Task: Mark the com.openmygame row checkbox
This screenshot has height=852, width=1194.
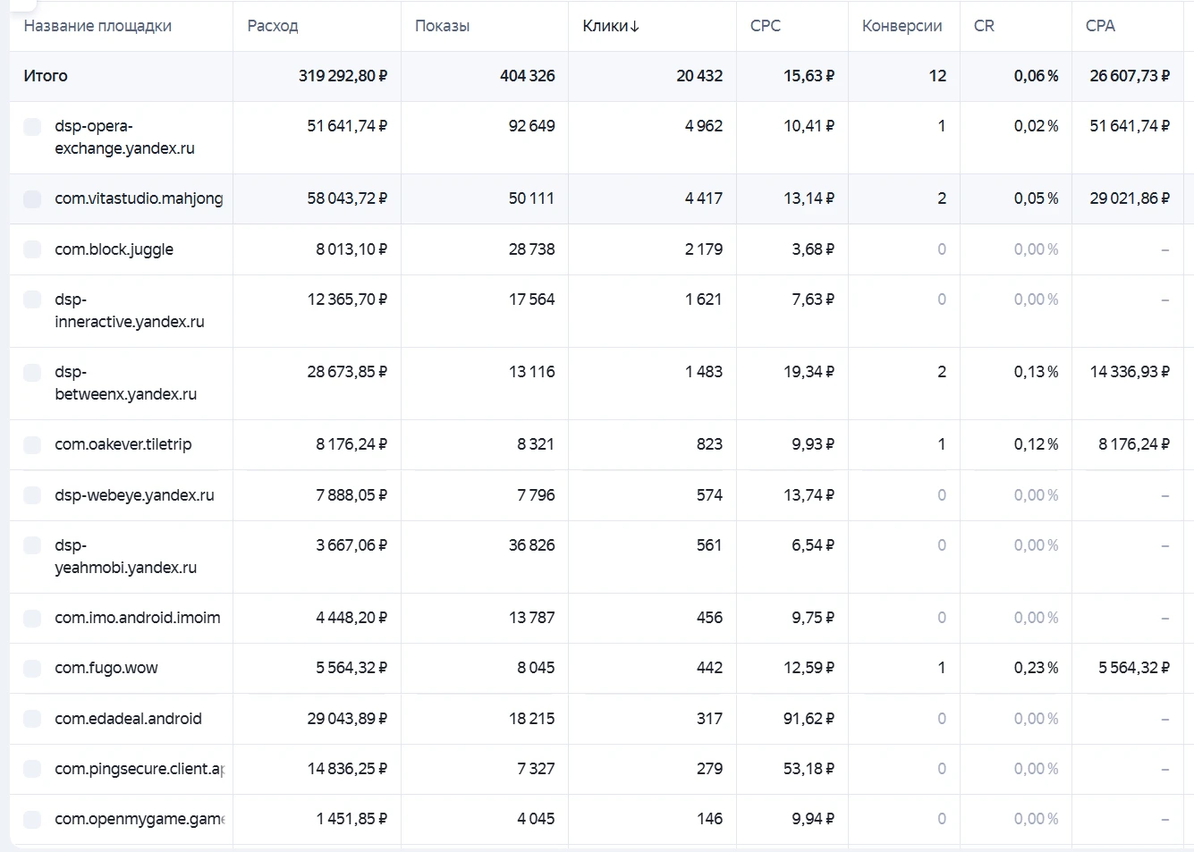Action: (32, 820)
